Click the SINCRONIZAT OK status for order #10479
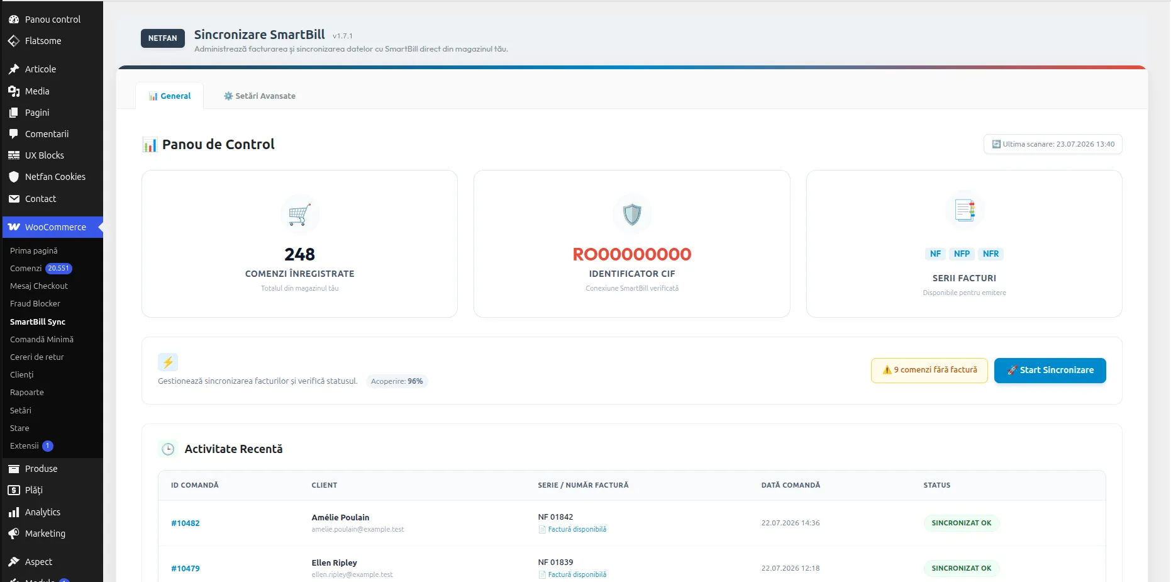The height and width of the screenshot is (582, 1171). point(962,568)
